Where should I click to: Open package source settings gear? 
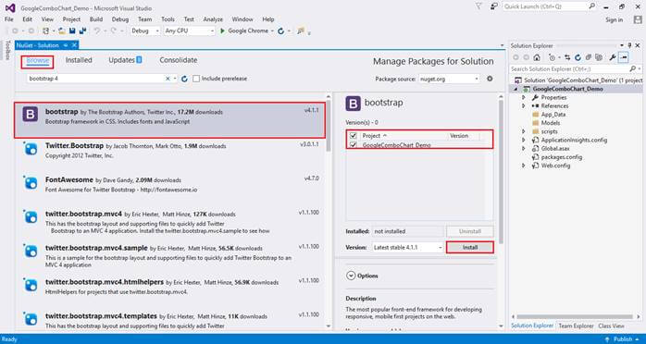[x=490, y=79]
